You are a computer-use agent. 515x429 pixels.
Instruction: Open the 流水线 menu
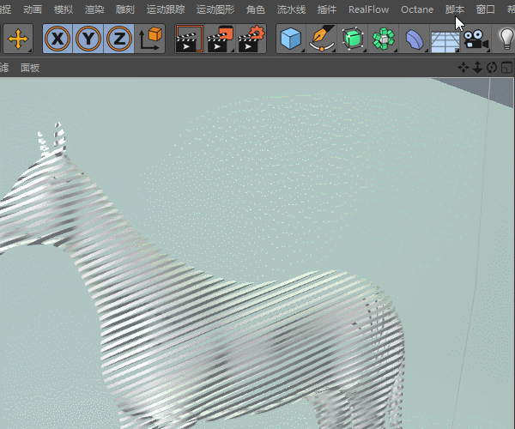click(x=291, y=9)
